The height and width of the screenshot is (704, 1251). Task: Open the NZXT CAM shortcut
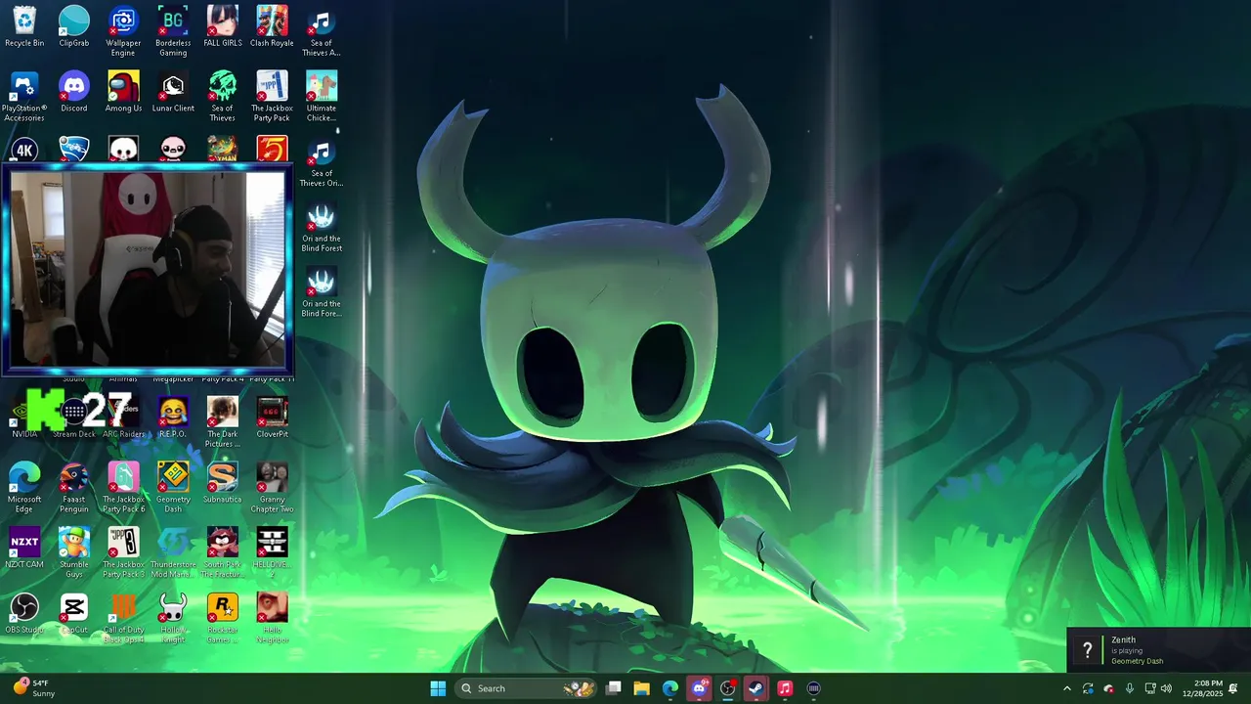pyautogui.click(x=24, y=548)
